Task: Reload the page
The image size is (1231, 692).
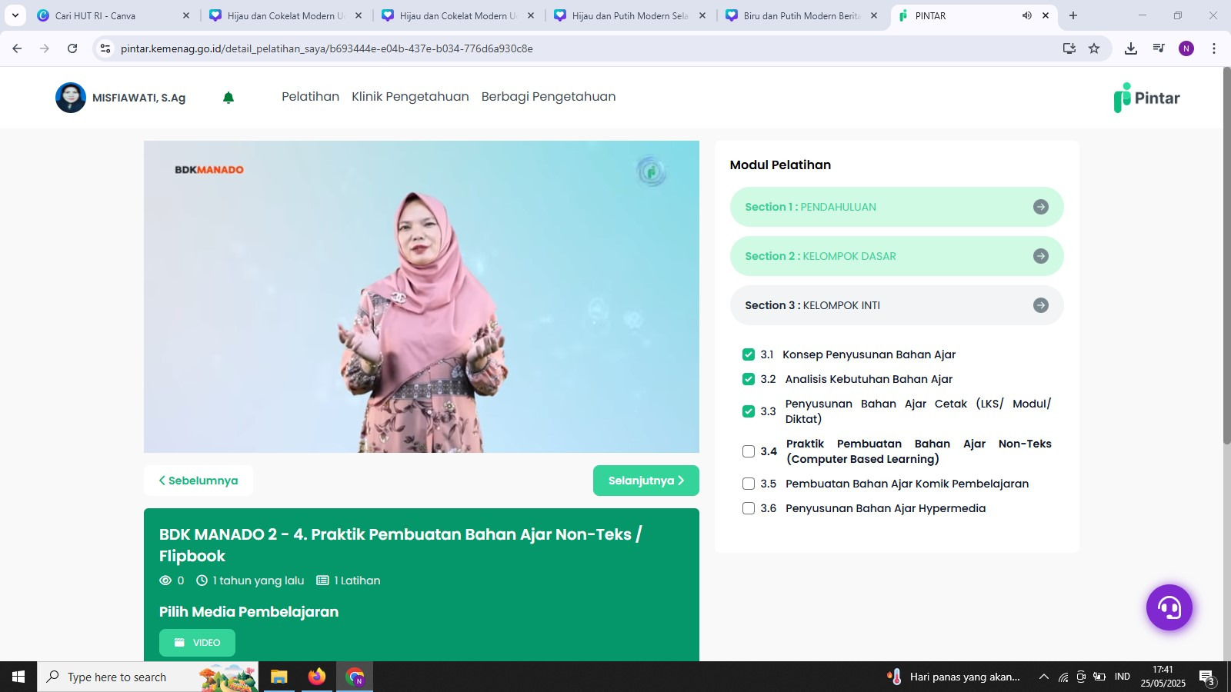Action: [72, 48]
